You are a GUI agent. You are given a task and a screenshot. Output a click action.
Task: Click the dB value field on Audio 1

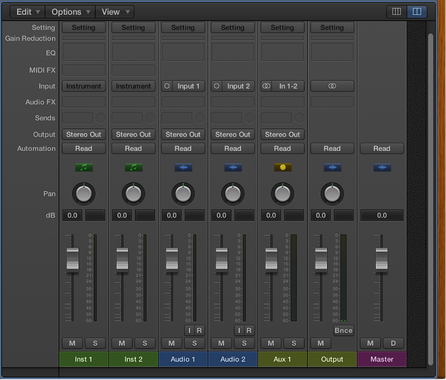point(172,215)
